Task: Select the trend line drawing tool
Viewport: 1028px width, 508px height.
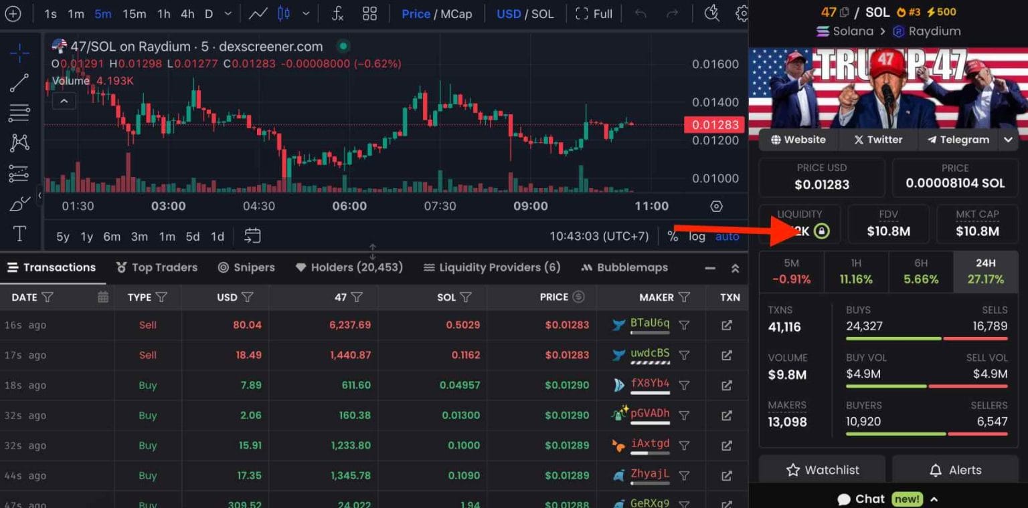Action: (20, 83)
